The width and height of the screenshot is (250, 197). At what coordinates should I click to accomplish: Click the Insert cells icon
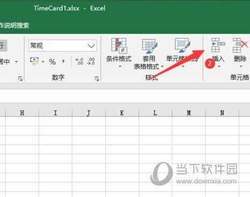(218, 45)
